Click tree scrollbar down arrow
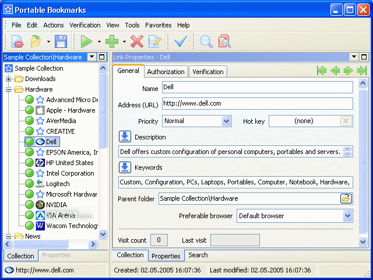The image size is (373, 280). point(103,234)
